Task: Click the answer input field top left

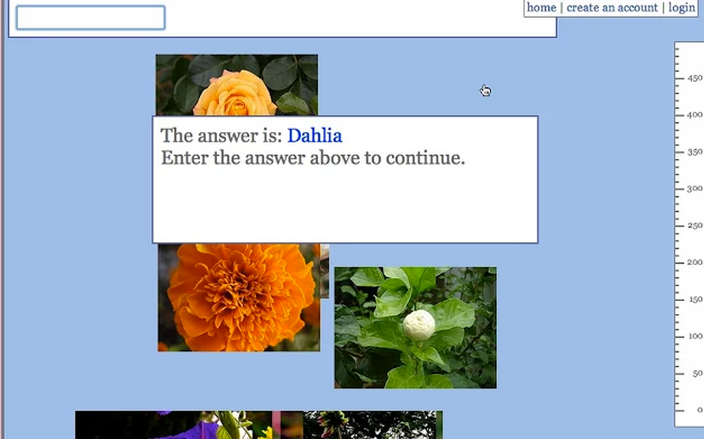Action: 88,17
